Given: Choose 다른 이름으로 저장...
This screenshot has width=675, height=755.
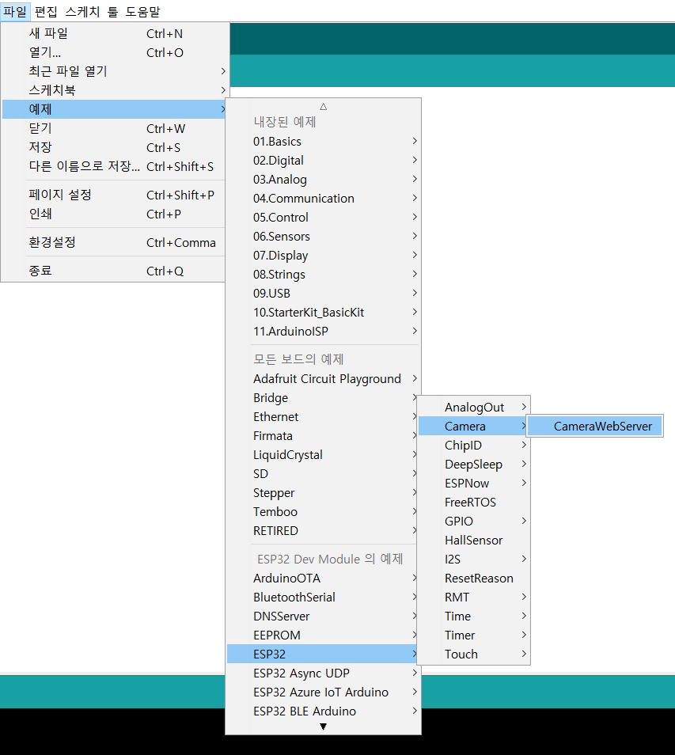Looking at the screenshot, I should 114,166.
